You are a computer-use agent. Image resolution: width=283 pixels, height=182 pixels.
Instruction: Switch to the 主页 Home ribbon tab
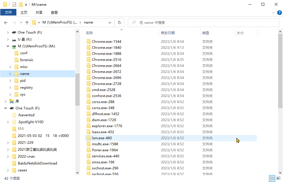pos(24,12)
